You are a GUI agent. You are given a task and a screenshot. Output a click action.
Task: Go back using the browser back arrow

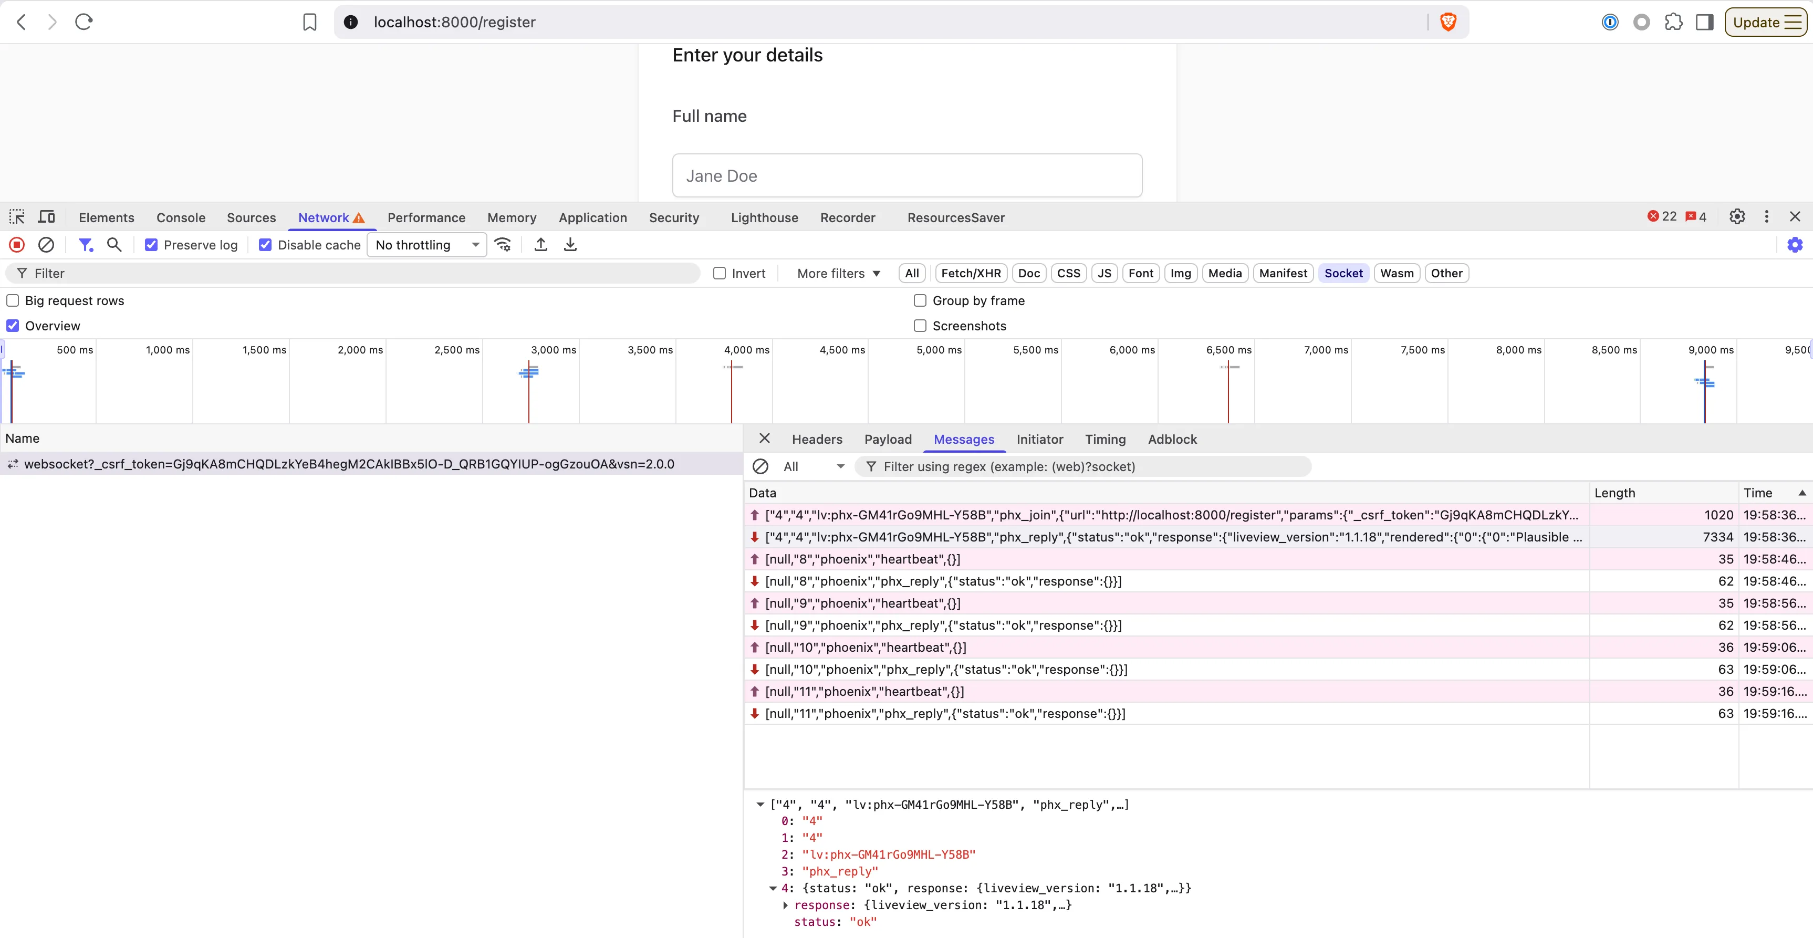click(x=22, y=22)
